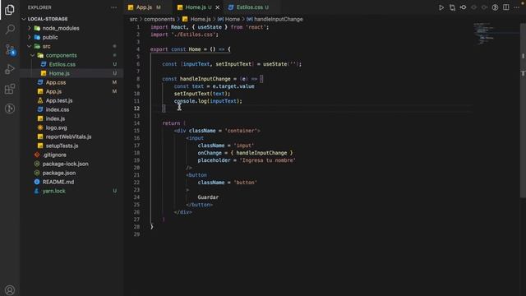This screenshot has height=296, width=526.
Task: Open the Extensions view
Action: [x=10, y=89]
